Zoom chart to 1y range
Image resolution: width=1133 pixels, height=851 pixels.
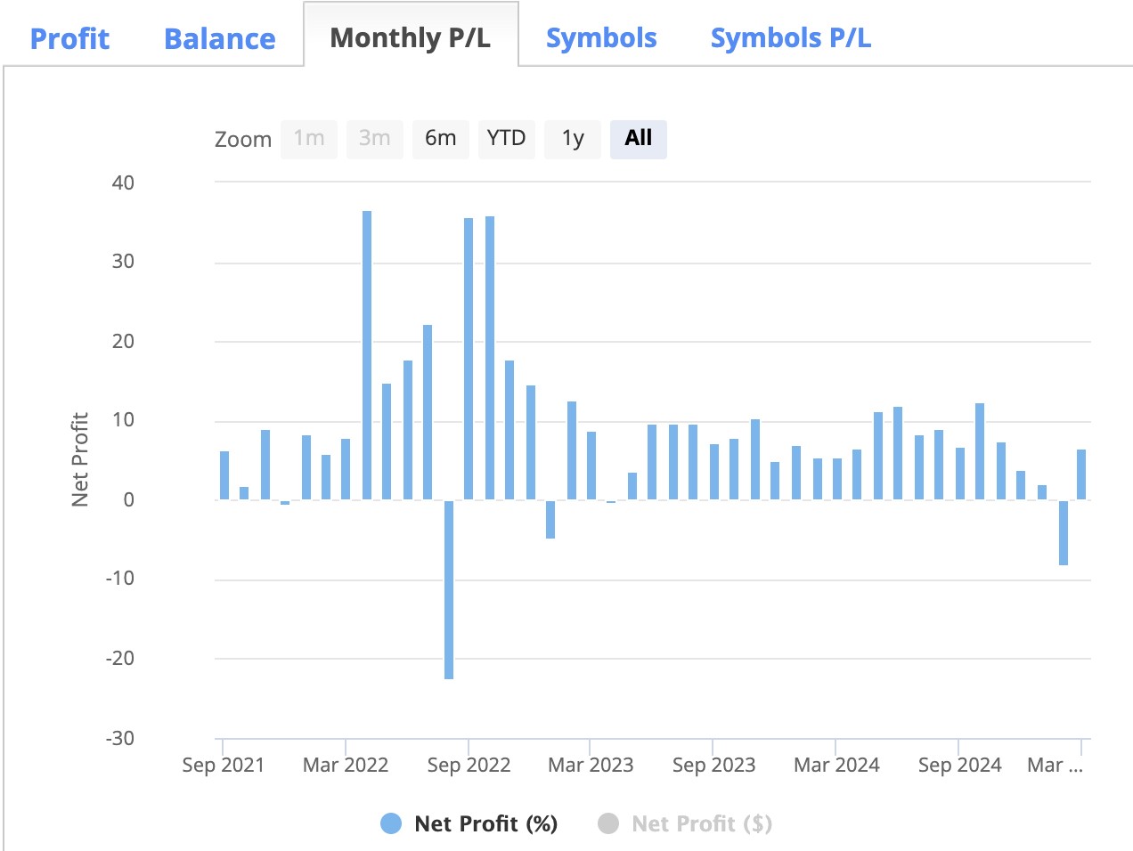click(573, 139)
